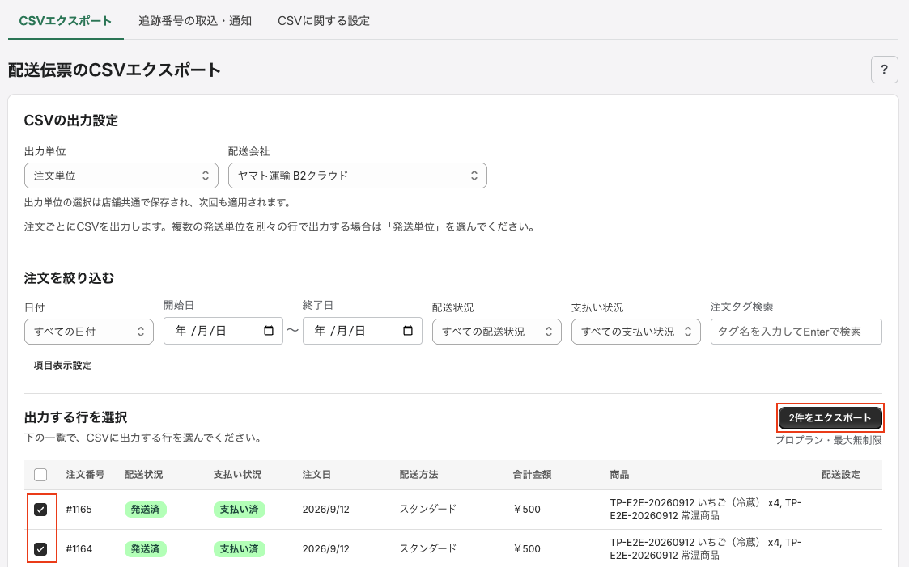
Task: Switch to the CSVに関する設定 tab
Action: tap(324, 21)
